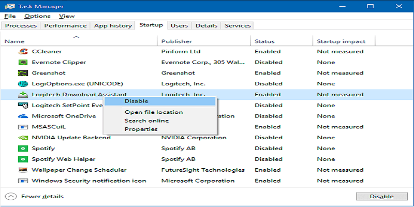The image size is (414, 207).
Task: Select the CCleaner row name
Action: click(47, 51)
